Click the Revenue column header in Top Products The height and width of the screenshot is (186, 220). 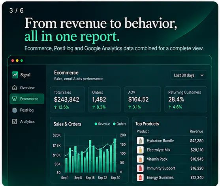[196, 131]
